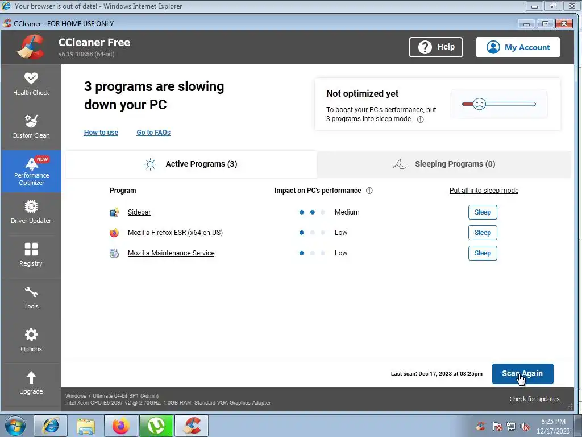Click the network tray icon
The image size is (582, 437).
point(511,426)
